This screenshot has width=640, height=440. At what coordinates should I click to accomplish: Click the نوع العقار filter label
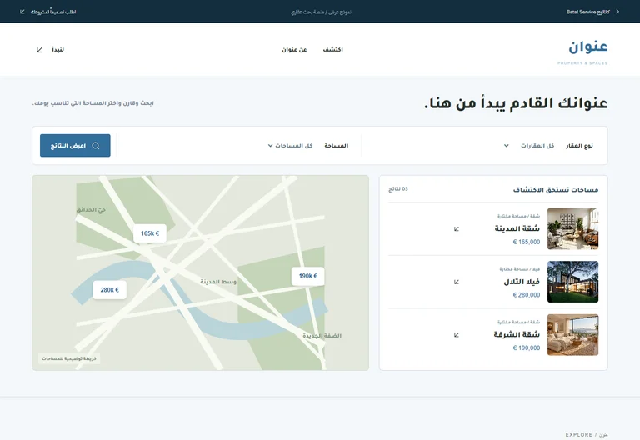579,146
